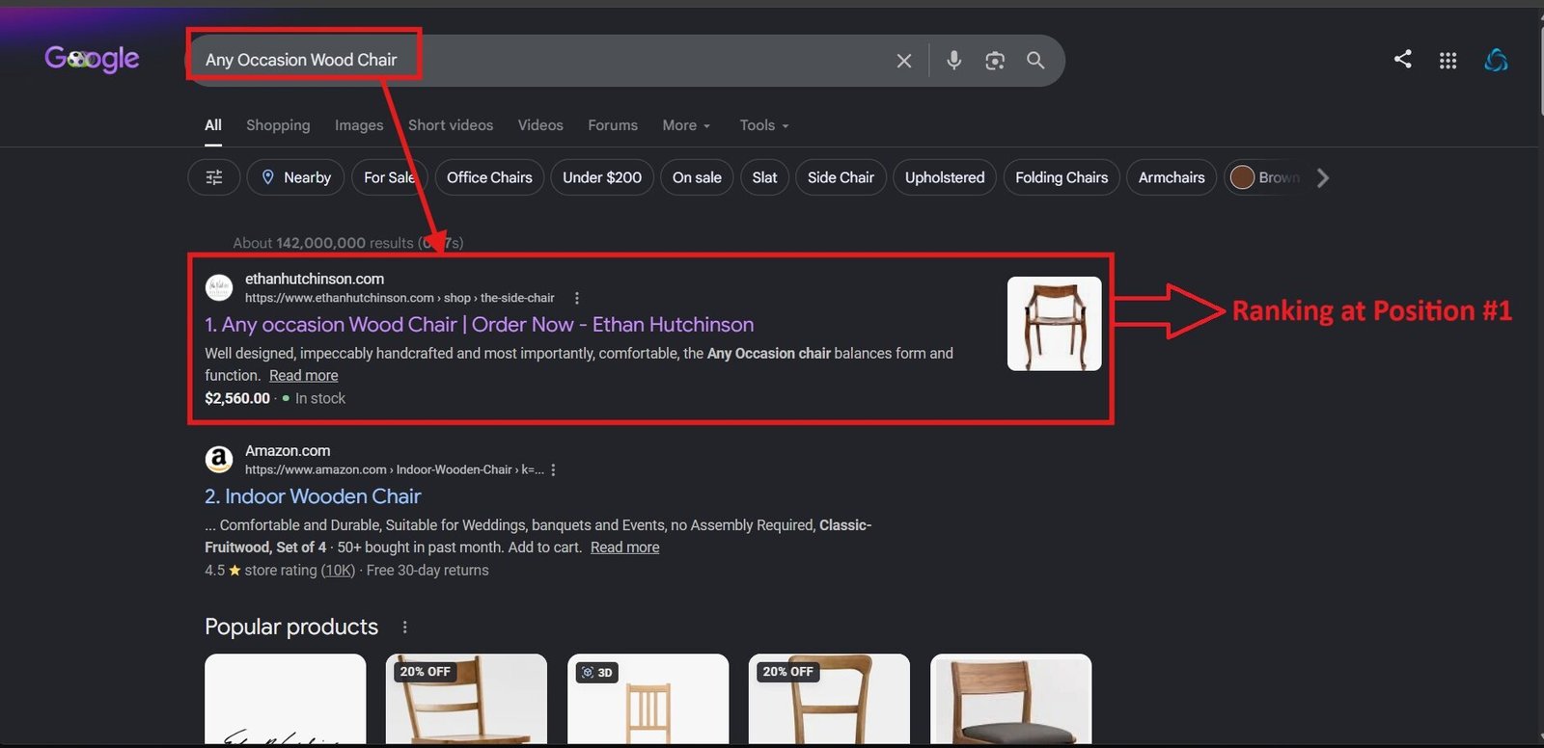Click the Google logo
Viewport: 1544px width, 748px height.
(x=92, y=59)
